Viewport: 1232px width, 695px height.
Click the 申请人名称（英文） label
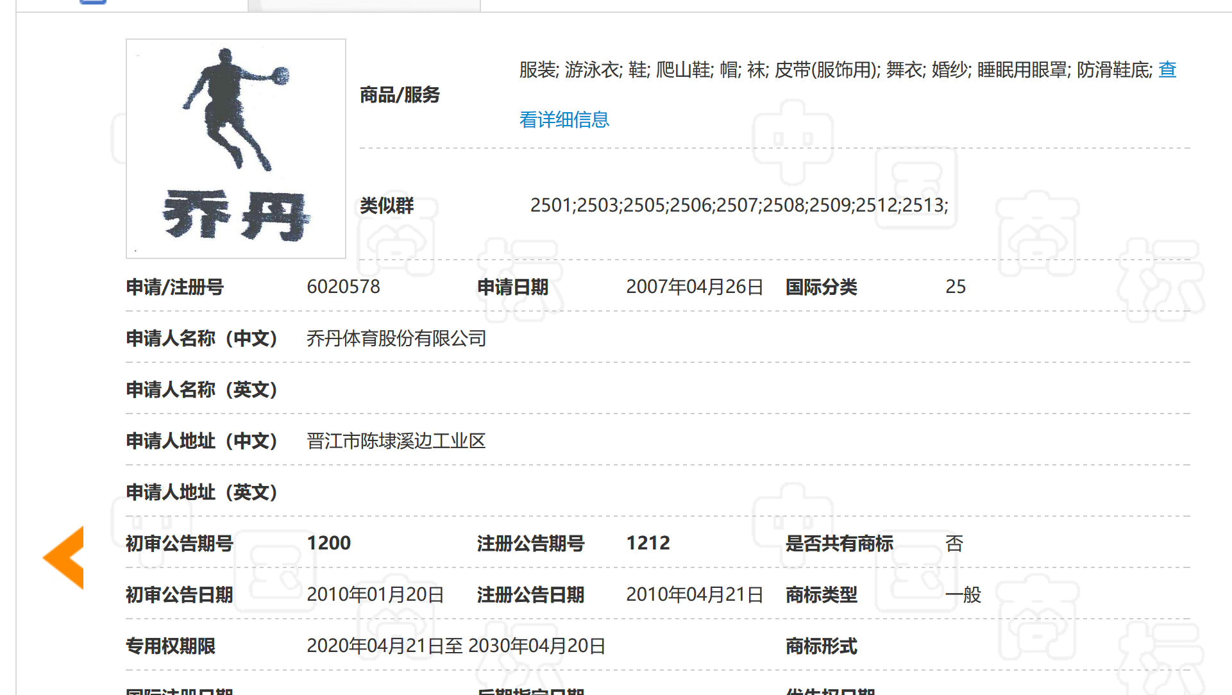pyautogui.click(x=203, y=389)
